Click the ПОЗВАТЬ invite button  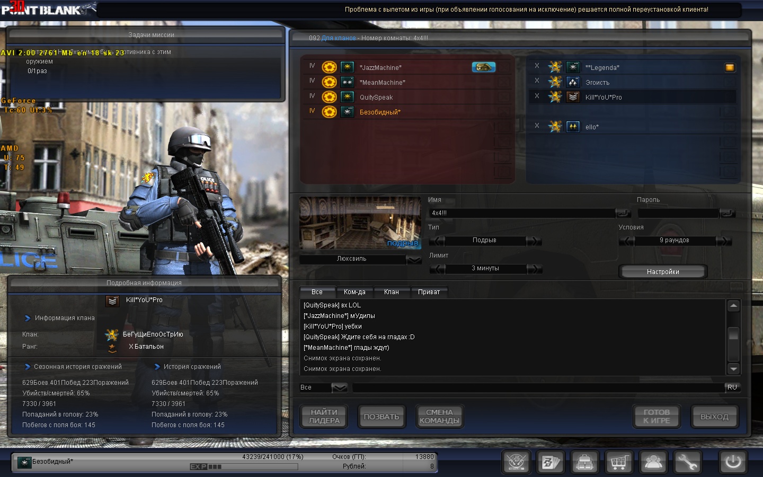(x=381, y=417)
